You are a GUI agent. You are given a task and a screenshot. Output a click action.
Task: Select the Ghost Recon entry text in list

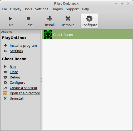(x=63, y=35)
